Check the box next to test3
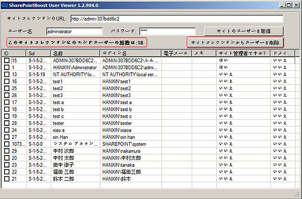Viewport: 302px width, 199px height. (x=7, y=95)
